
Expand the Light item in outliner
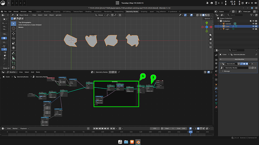(221, 29)
